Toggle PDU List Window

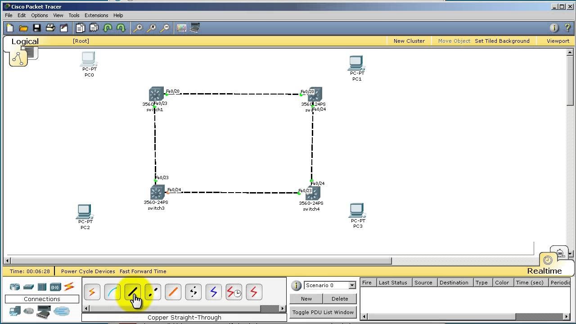tap(323, 312)
